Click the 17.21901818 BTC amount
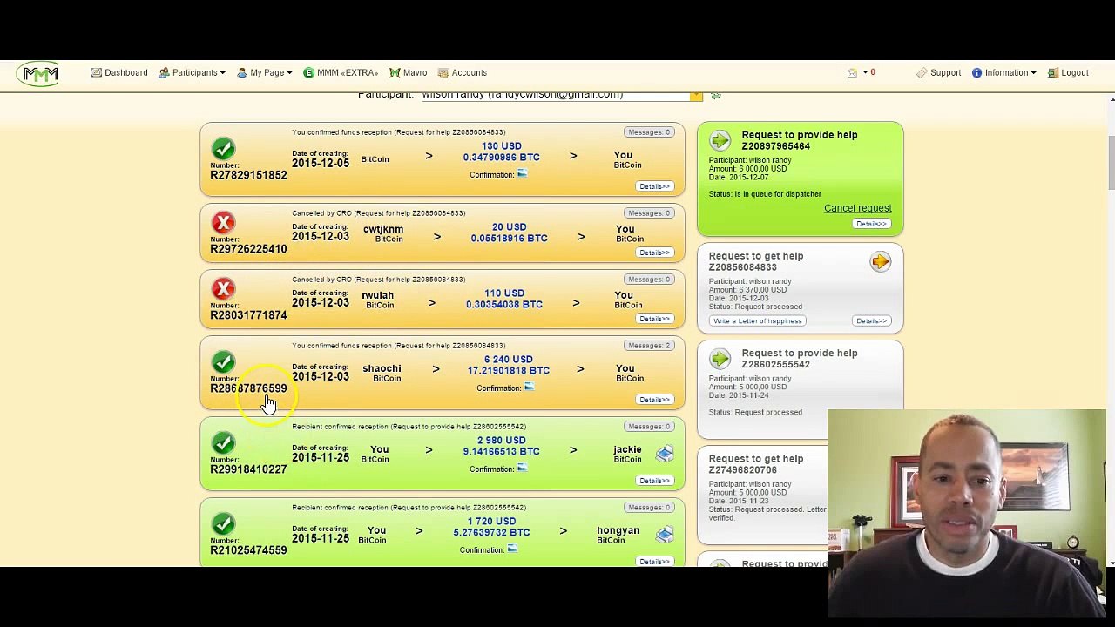1115x627 pixels. 508,371
